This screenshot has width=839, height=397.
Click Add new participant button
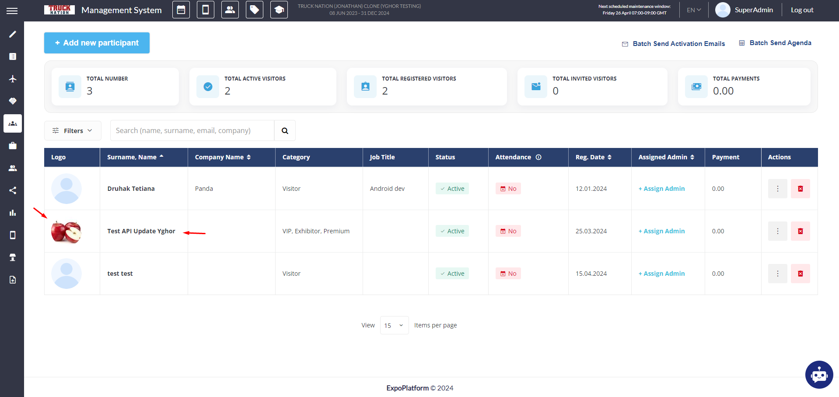tap(97, 43)
